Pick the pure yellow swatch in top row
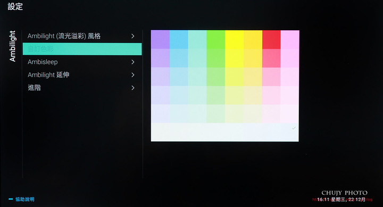The width and height of the screenshot is (383, 207). 235,39
